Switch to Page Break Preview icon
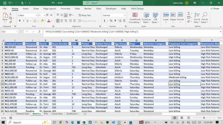Viewport: 223px width, 125px height. (x=189, y=118)
